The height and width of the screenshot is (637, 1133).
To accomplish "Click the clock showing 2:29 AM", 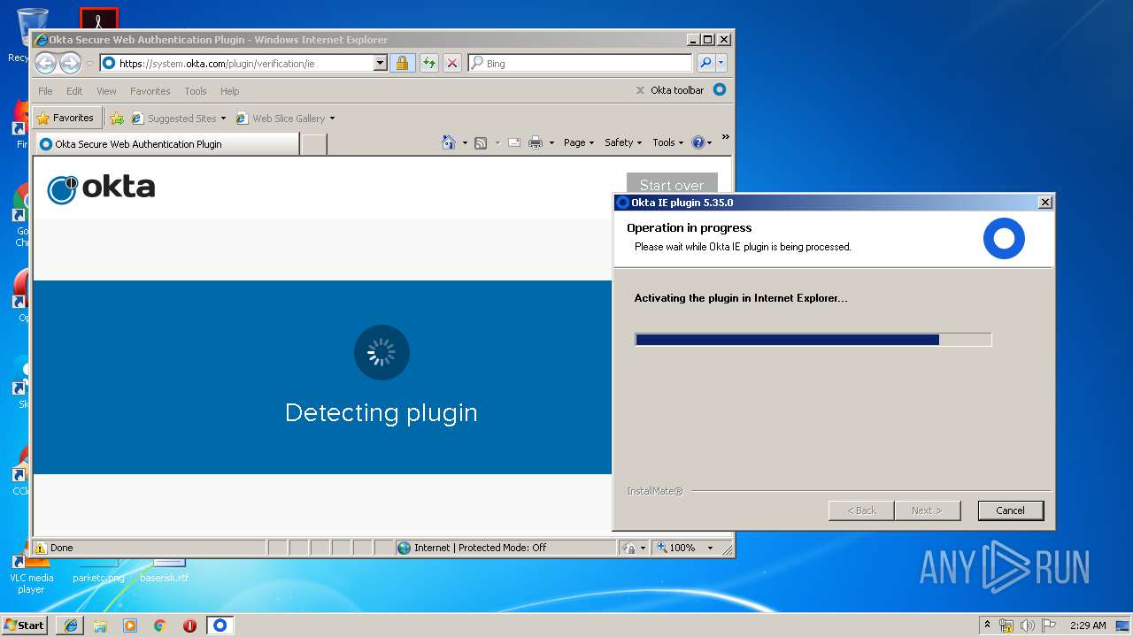I will [x=1088, y=625].
